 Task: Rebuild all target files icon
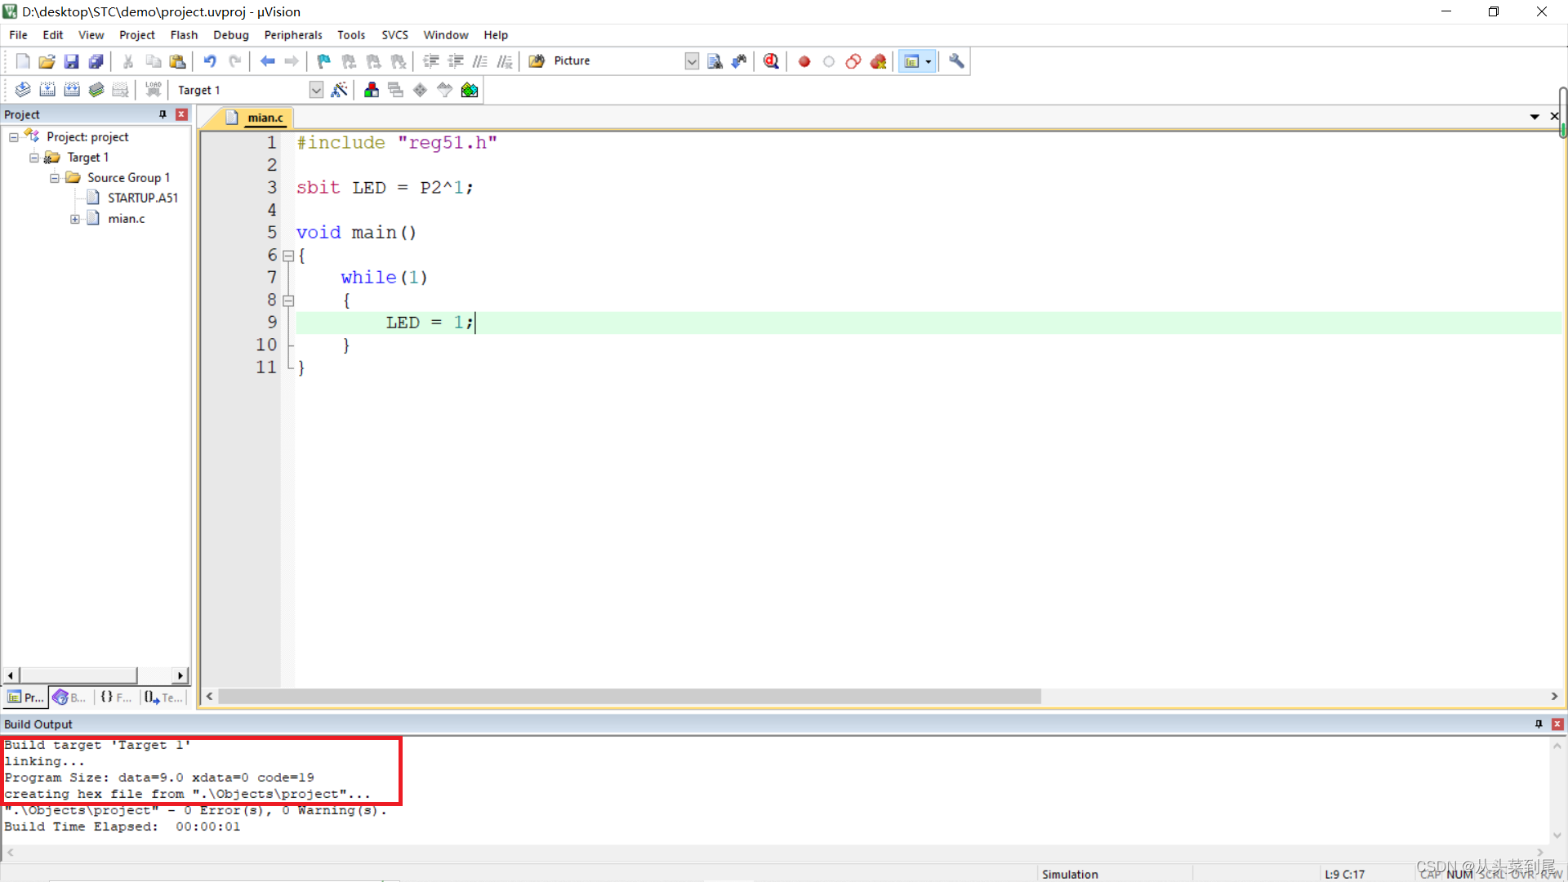tap(72, 90)
